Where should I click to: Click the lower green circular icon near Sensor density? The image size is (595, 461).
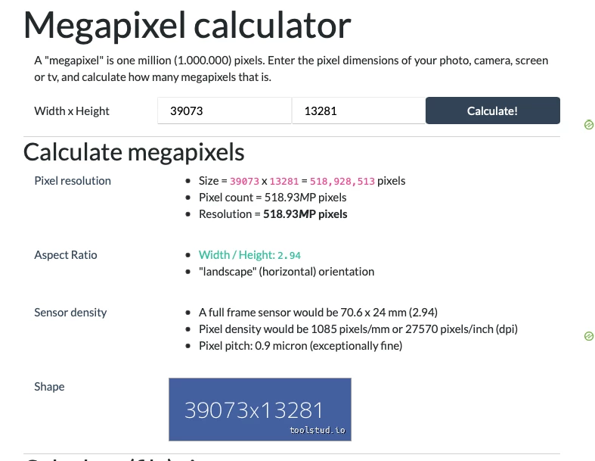point(588,336)
